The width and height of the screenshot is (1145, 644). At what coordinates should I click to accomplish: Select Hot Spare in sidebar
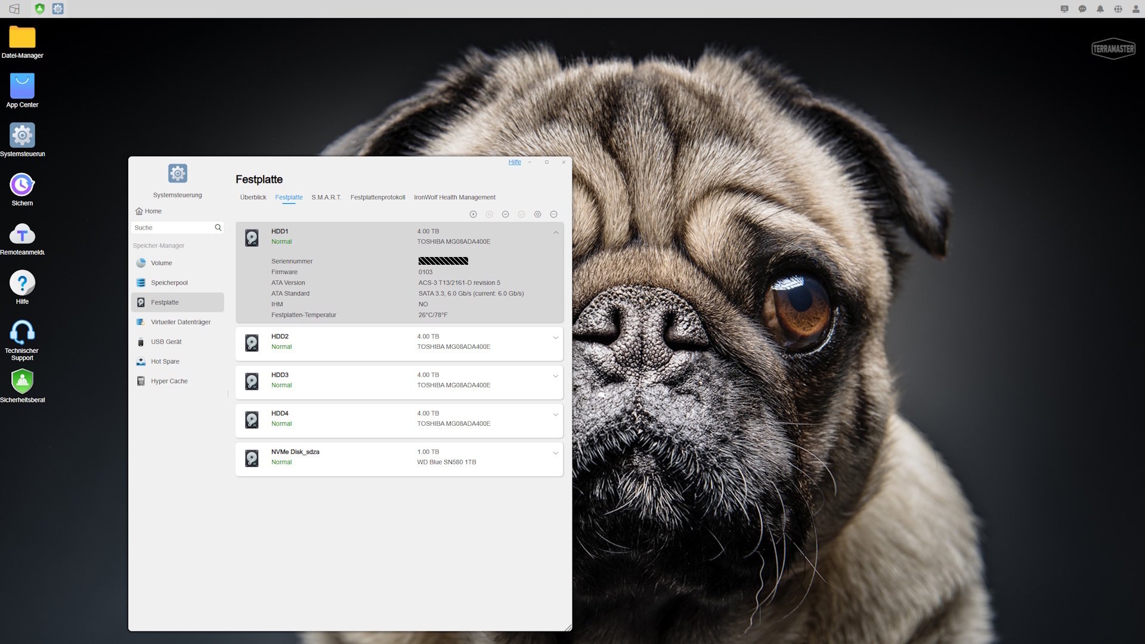tap(165, 361)
